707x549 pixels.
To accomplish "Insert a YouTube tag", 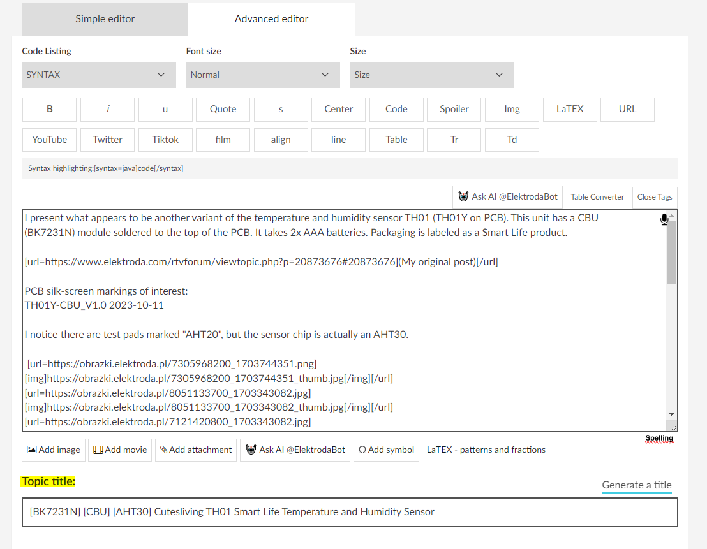I will coord(50,140).
